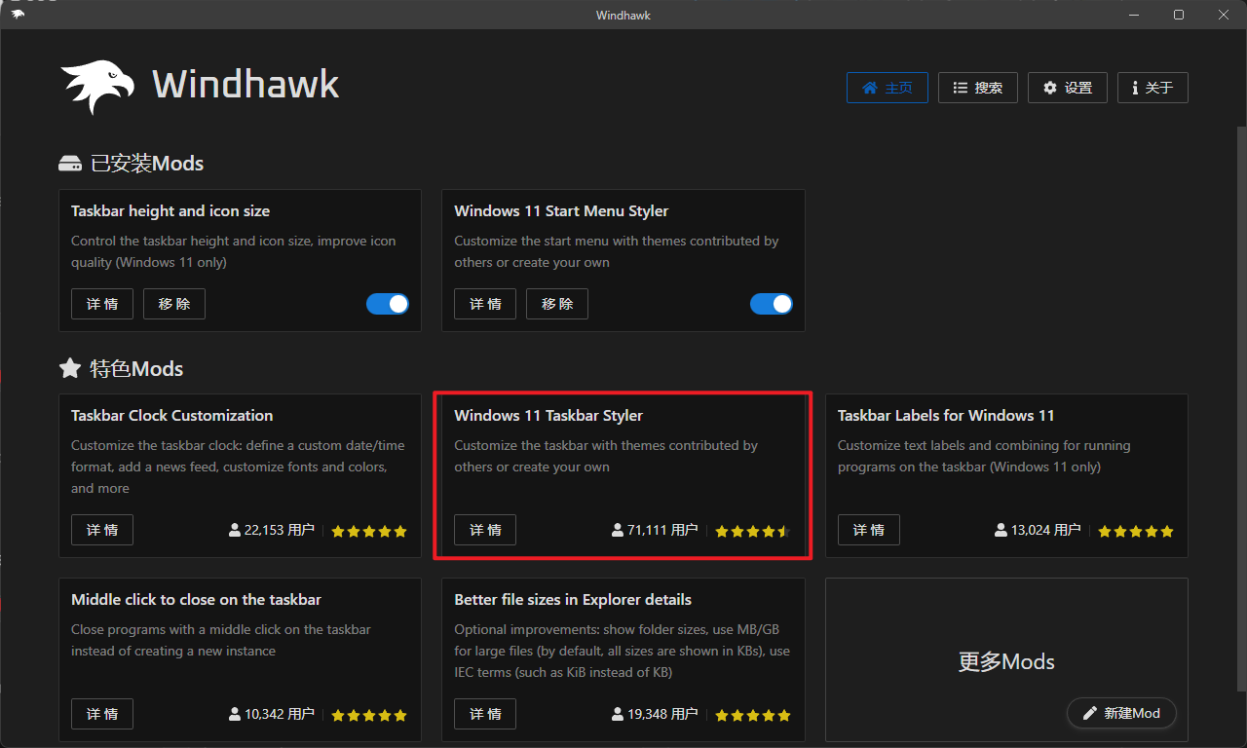The image size is (1247, 748).
Task: Click the 特色Mods section heading
Action: pyautogui.click(x=136, y=368)
